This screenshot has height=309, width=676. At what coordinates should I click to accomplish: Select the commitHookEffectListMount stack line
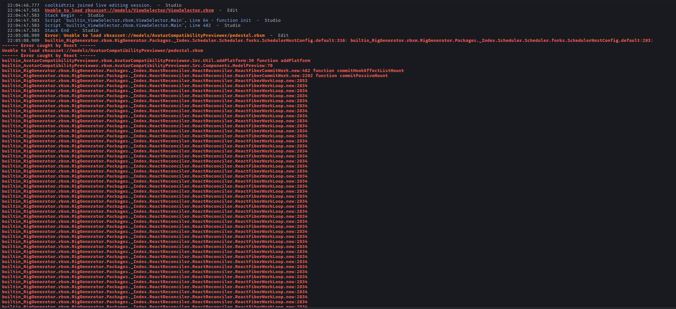tap(203, 71)
